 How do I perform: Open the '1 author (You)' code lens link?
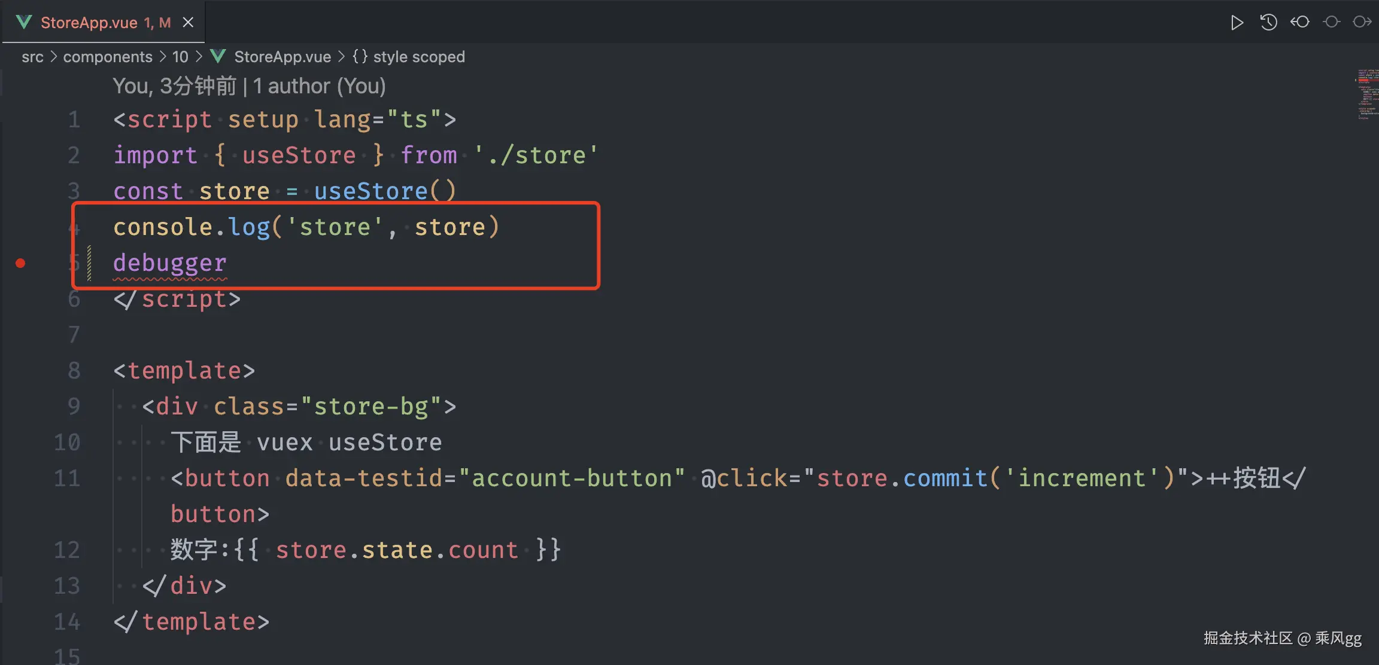319,86
